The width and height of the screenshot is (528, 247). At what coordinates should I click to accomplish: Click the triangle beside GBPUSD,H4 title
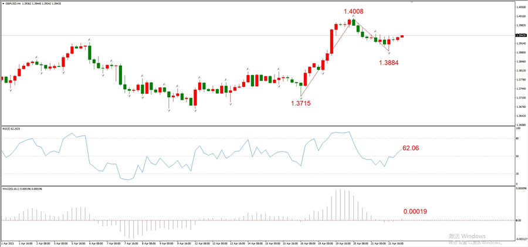3,4
